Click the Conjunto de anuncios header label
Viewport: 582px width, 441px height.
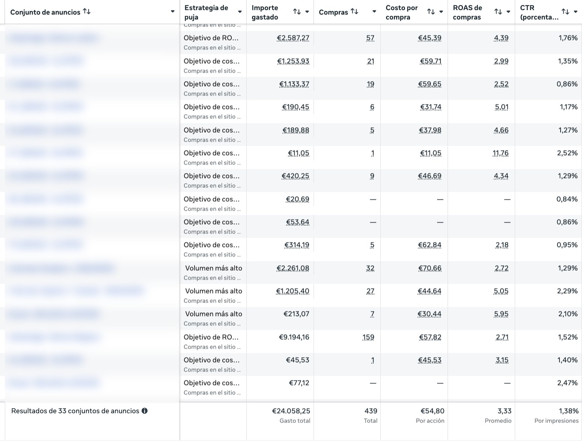click(45, 12)
